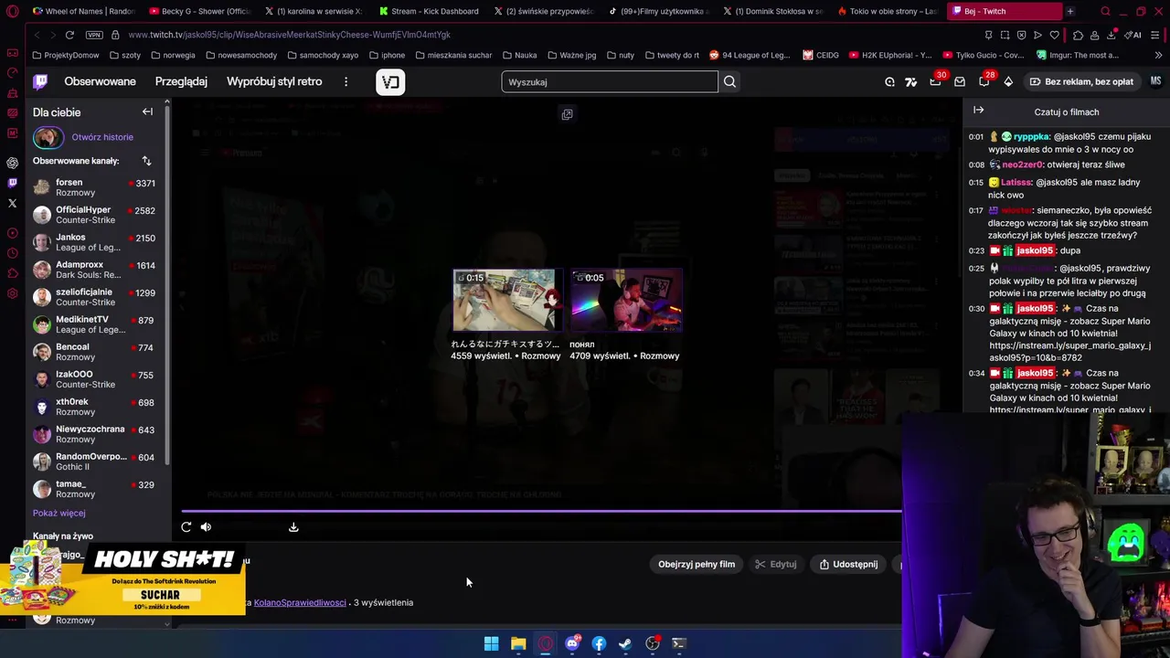1170x658 pixels.
Task: Click the search magnifier button
Action: click(729, 82)
